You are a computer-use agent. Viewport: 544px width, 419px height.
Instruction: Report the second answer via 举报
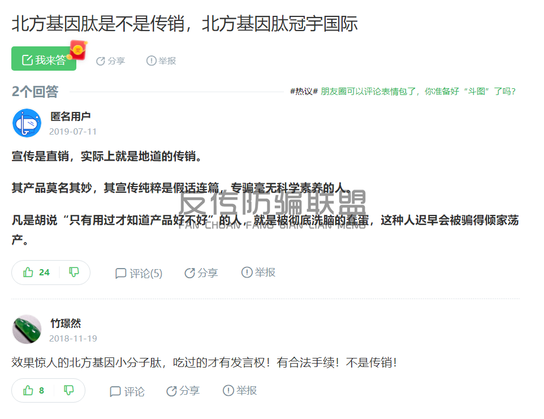239,391
